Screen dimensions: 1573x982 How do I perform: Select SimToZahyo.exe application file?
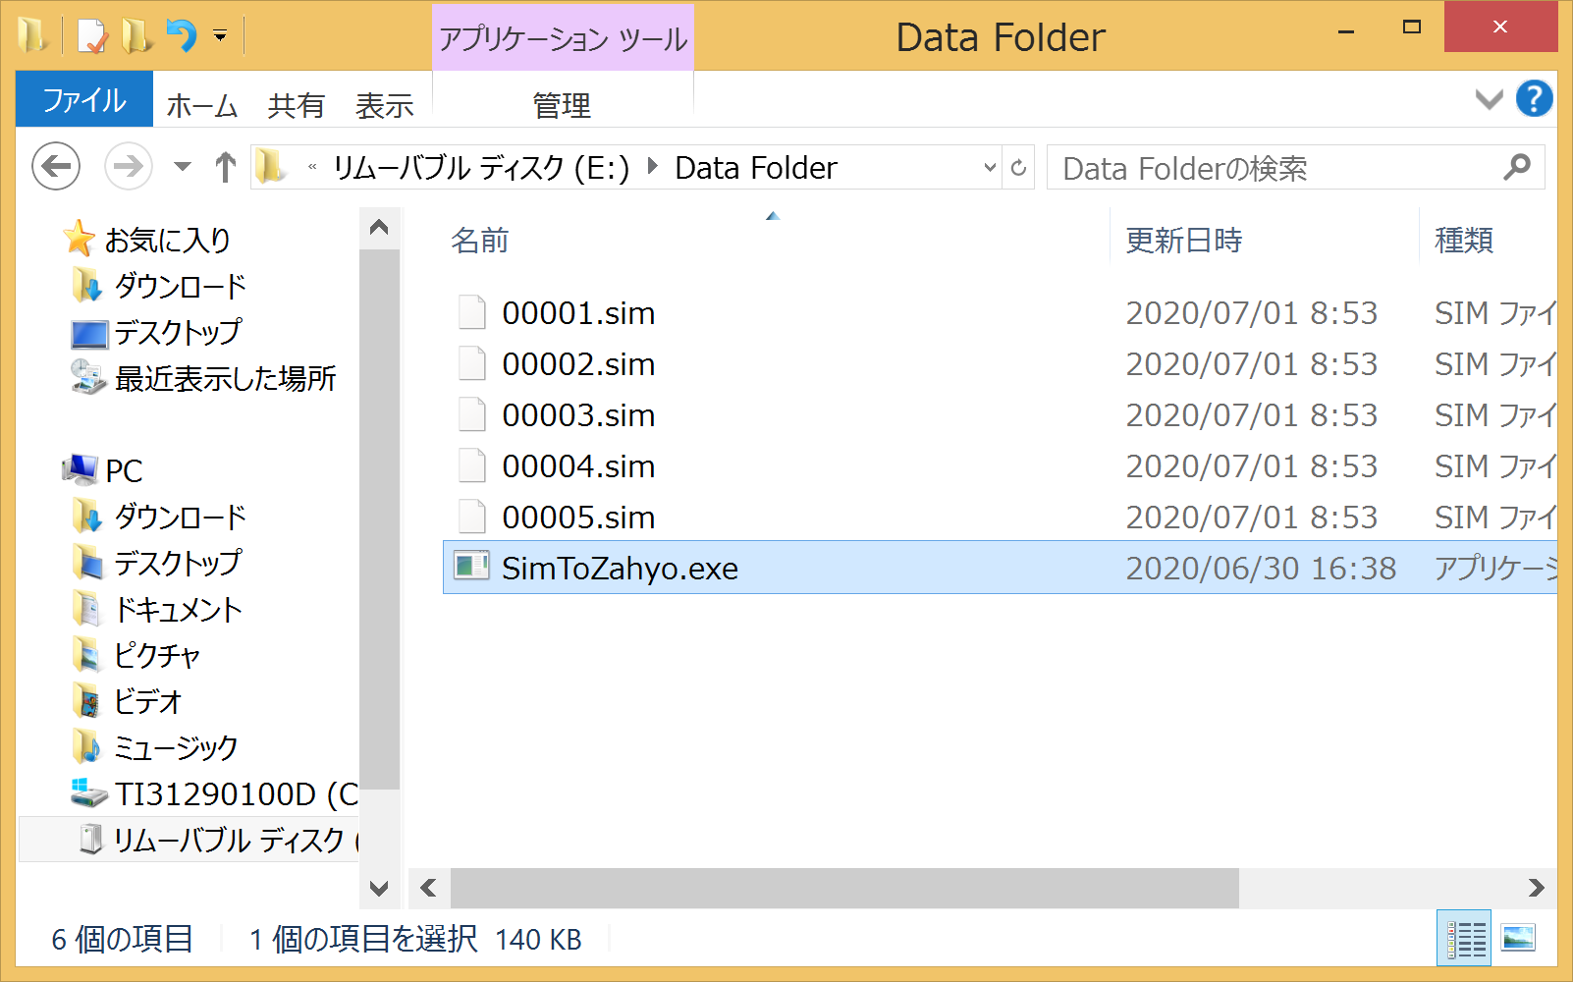1000,568
